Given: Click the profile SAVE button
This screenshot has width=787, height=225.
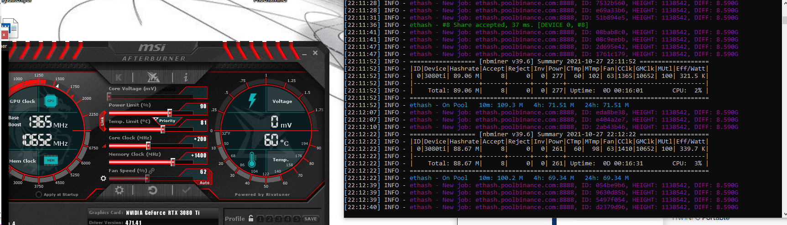Looking at the screenshot, I should coord(311,219).
